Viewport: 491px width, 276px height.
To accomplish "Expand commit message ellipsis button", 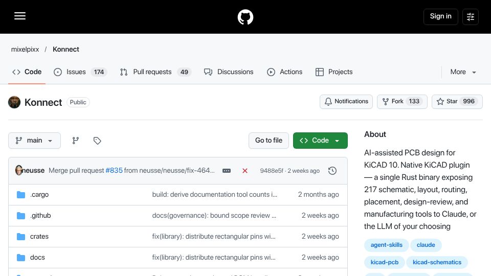I will pos(227,171).
